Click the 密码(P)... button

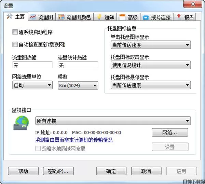(58, 171)
